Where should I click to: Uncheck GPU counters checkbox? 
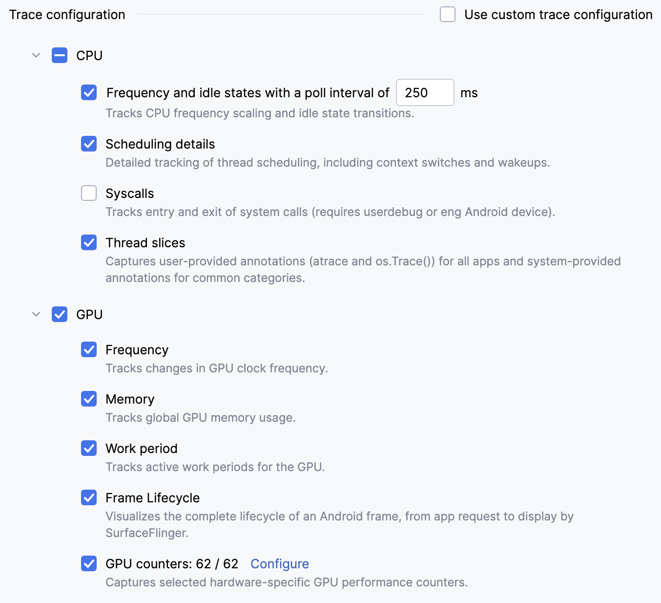click(x=89, y=563)
